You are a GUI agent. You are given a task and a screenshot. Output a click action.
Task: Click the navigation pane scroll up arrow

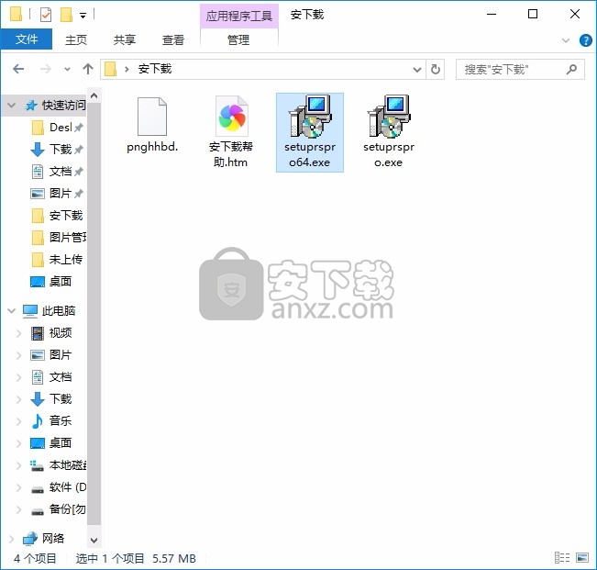tap(94, 95)
